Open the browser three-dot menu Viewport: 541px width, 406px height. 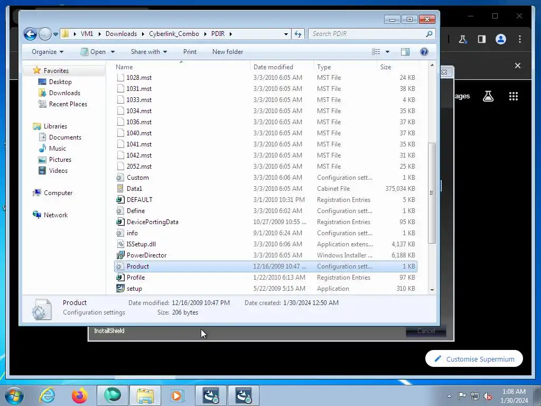click(x=520, y=39)
